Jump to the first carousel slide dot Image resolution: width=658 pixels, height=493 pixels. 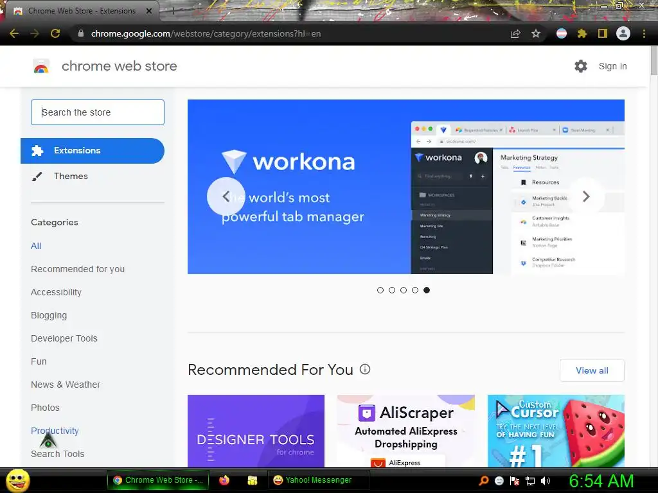[380, 290]
